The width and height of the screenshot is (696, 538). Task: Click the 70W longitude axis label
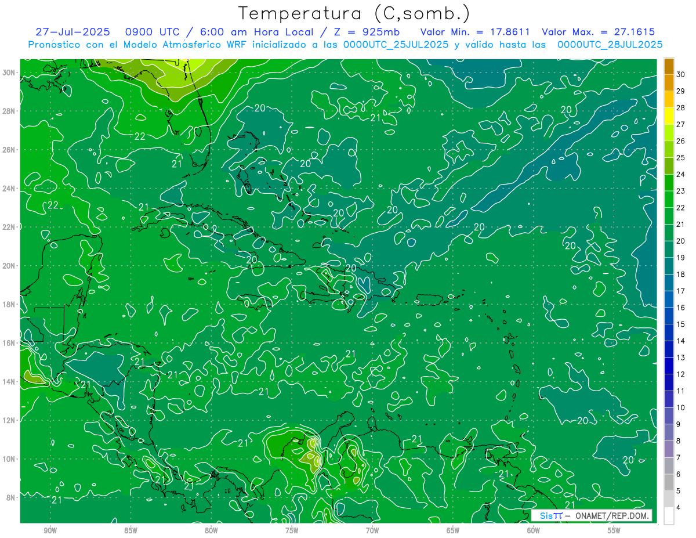[372, 530]
